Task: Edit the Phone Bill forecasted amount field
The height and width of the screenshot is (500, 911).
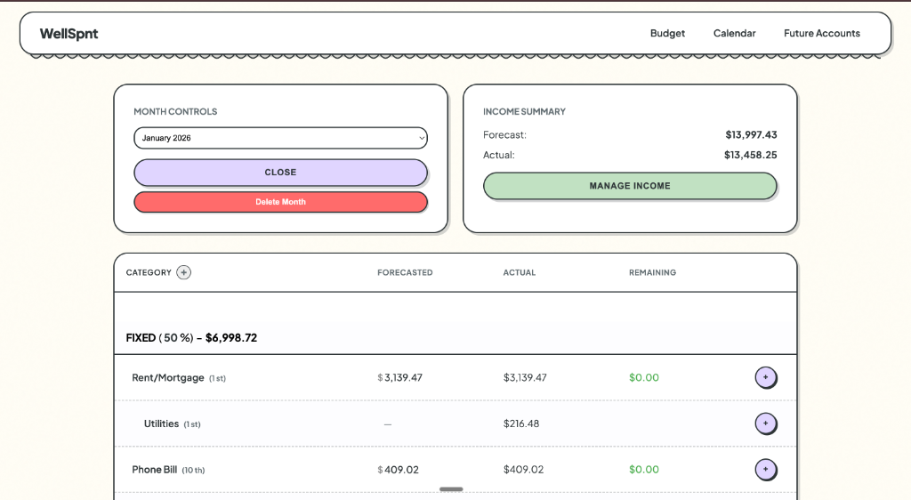Action: coord(401,470)
